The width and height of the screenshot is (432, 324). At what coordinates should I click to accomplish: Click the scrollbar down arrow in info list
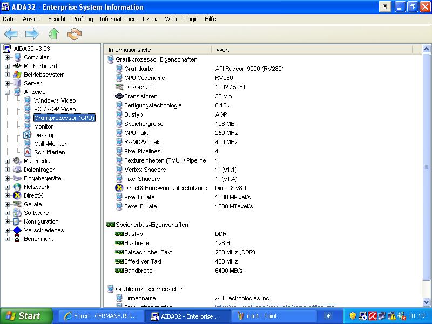426,302
